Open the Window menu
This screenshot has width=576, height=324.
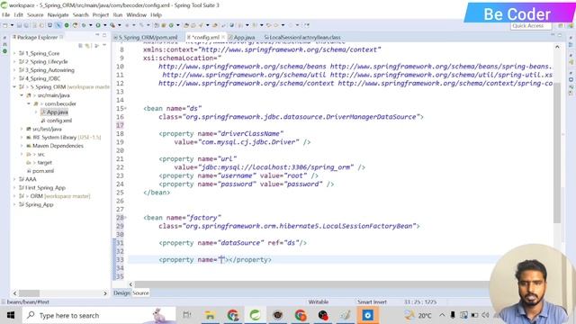click(x=136, y=15)
